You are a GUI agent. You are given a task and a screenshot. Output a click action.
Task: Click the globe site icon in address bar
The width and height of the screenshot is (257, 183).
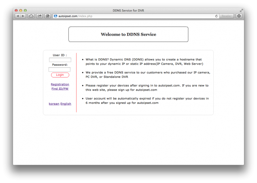(x=55, y=16)
